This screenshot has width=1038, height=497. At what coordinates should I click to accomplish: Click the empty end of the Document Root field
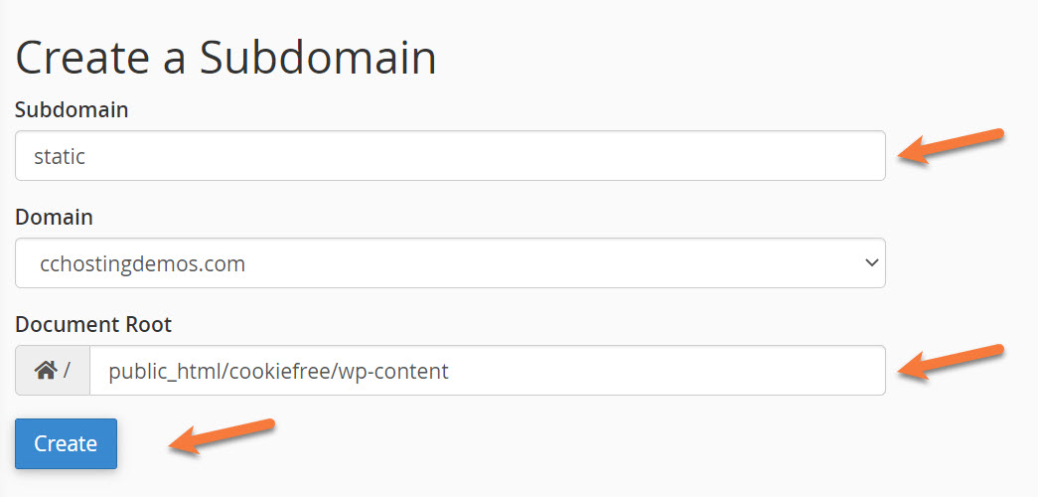[695, 371]
